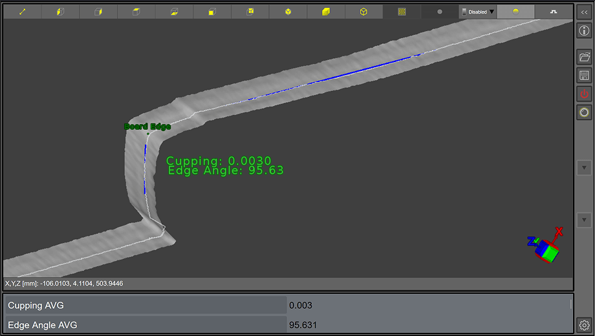
Task: Open settings gear at bottom right
Action: [x=584, y=325]
